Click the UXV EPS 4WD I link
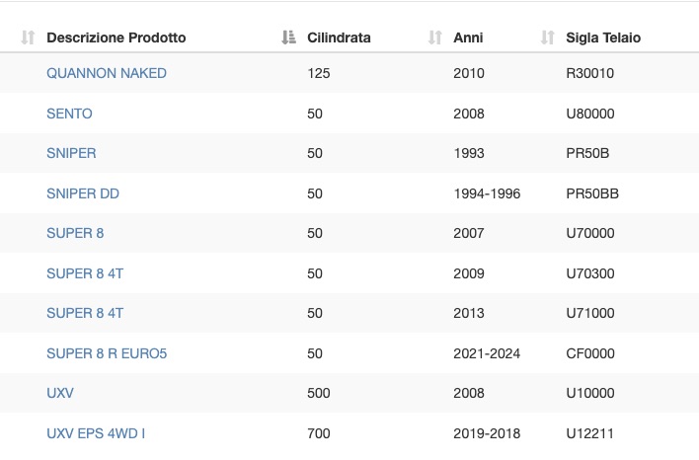This screenshot has height=460, width=699. pyautogui.click(x=96, y=433)
